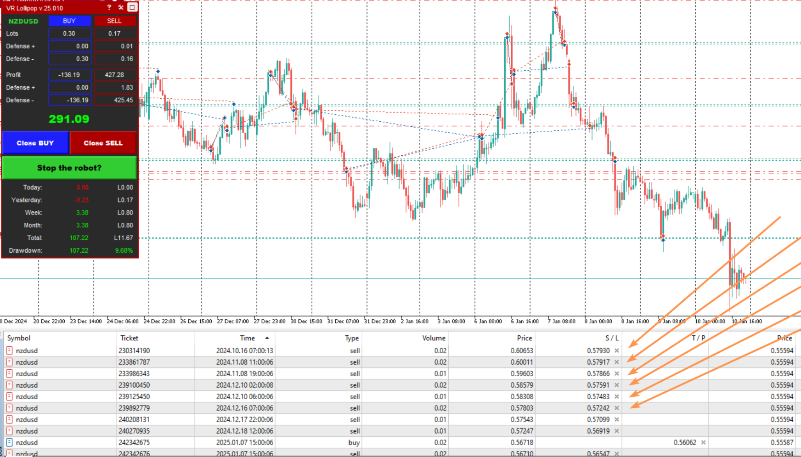Viewport: 801px width, 457px height.
Task: Sort orders by the Time column header
Action: [247, 338]
